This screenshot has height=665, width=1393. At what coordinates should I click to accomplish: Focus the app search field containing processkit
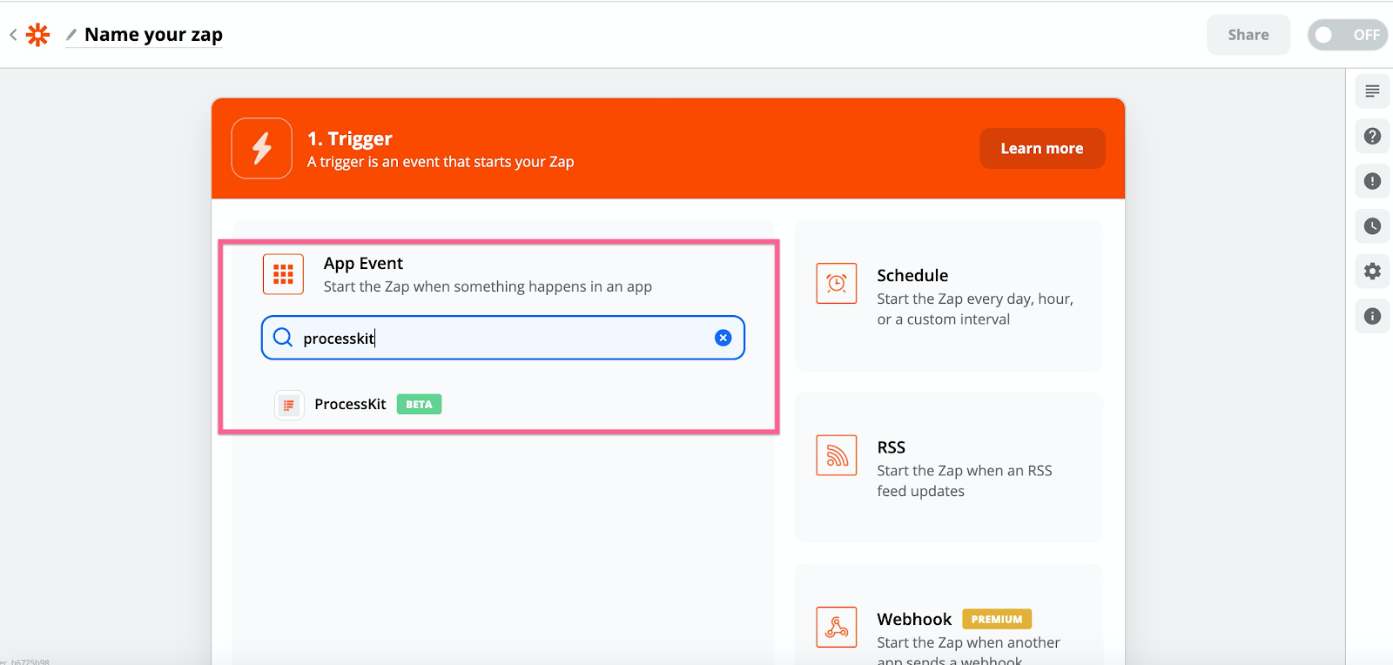[x=503, y=338]
